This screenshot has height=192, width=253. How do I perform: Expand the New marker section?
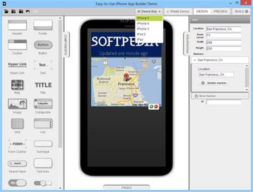pyautogui.click(x=196, y=96)
